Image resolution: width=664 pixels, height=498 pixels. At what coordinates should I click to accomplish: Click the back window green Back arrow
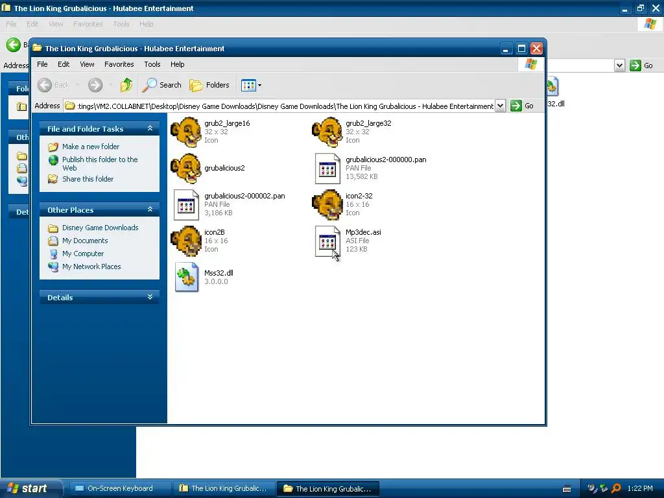click(13, 45)
